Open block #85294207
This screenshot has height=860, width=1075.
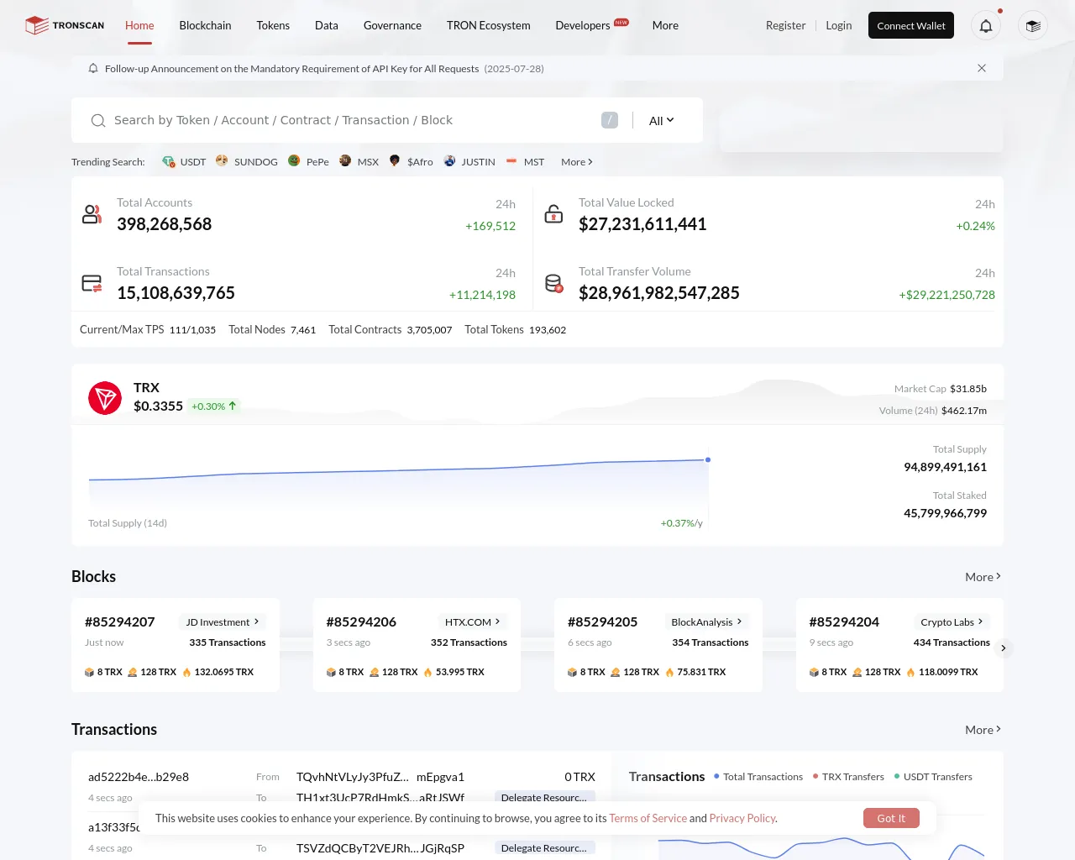[x=120, y=622]
